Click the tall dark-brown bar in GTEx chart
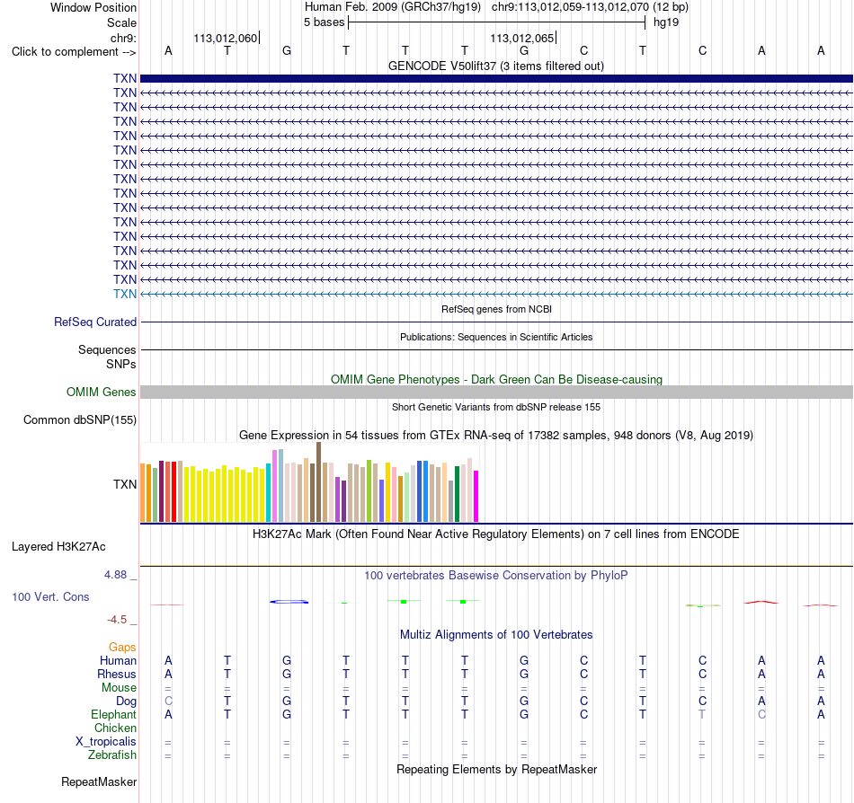854x803 pixels. pyautogui.click(x=318, y=482)
